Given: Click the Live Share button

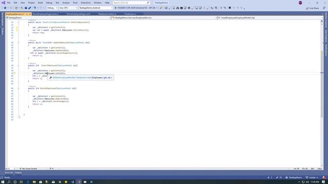Looking at the screenshot, I should [313, 8].
